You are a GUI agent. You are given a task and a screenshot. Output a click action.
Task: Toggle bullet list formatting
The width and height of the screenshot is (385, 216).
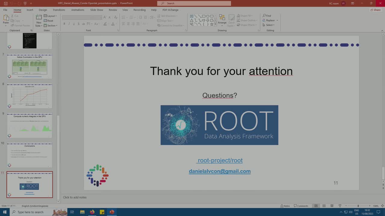(x=123, y=17)
